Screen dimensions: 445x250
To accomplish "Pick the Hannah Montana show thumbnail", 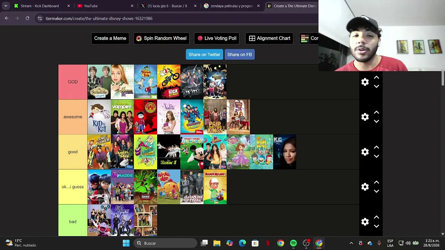I will (x=122, y=82).
